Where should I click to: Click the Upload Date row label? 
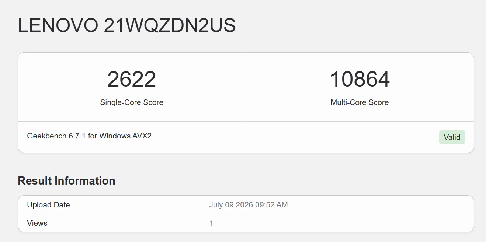click(48, 205)
